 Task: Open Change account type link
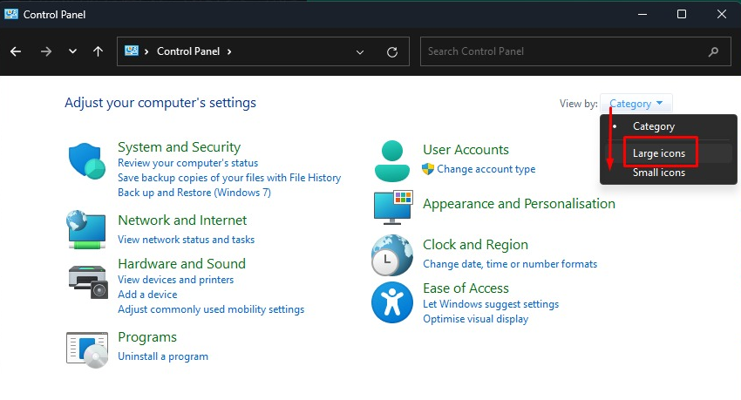pyautogui.click(x=486, y=169)
